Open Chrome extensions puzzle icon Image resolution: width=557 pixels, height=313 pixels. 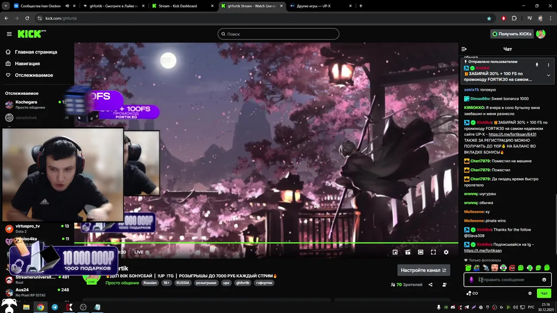click(514, 18)
